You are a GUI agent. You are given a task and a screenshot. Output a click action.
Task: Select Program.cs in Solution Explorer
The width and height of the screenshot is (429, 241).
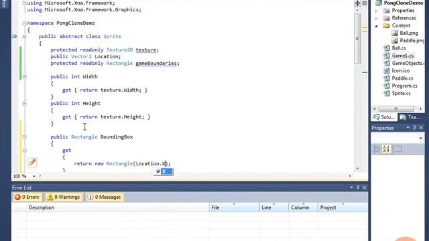click(x=404, y=86)
